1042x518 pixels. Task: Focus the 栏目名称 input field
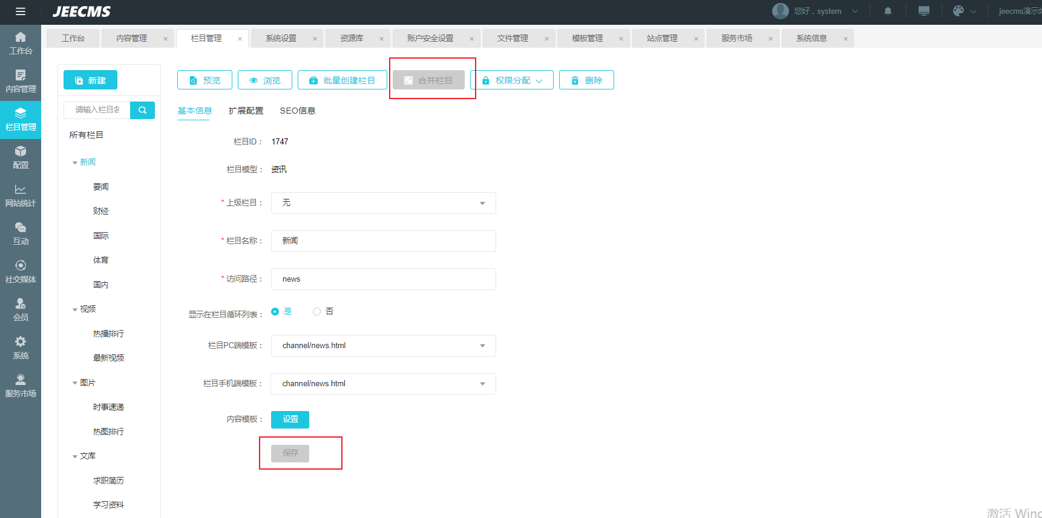tap(384, 241)
